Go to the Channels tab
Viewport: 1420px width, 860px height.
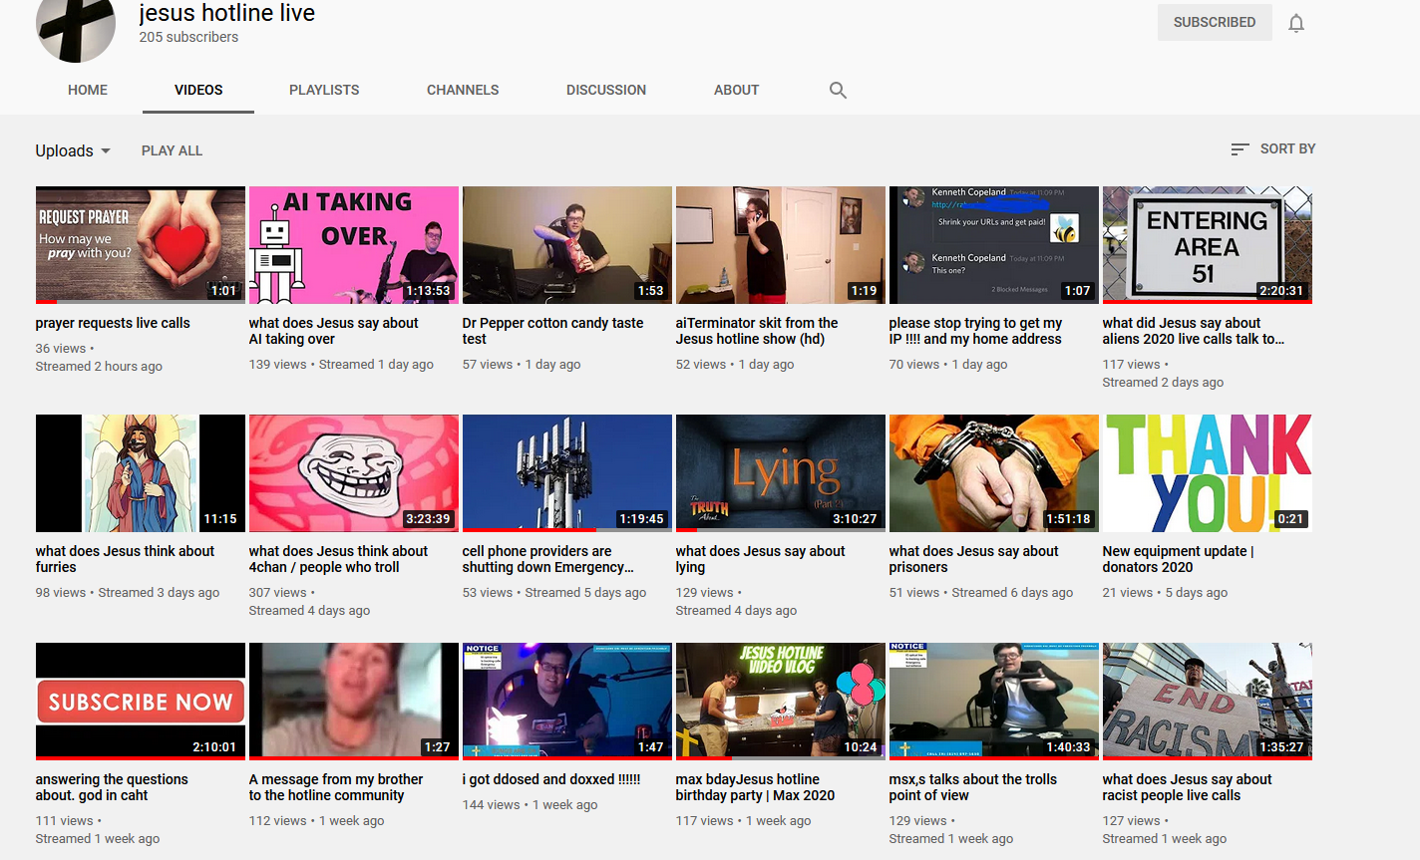click(x=463, y=90)
